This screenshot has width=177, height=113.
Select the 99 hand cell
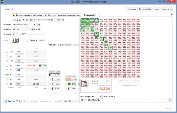point(106,44)
